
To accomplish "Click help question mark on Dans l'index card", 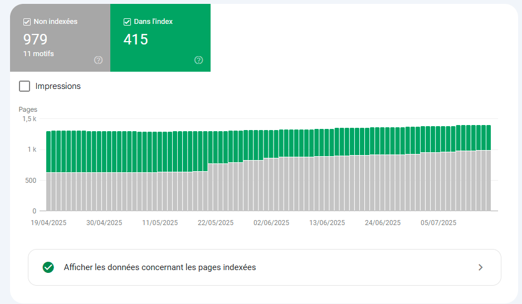I will (199, 60).
